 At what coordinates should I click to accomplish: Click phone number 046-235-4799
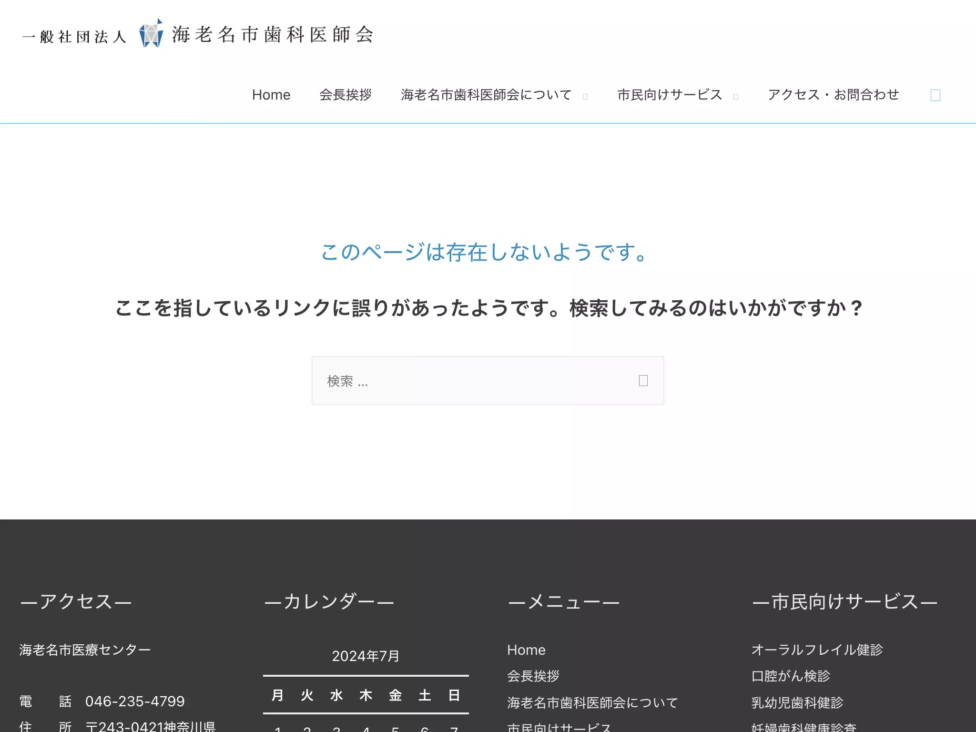[x=135, y=701]
